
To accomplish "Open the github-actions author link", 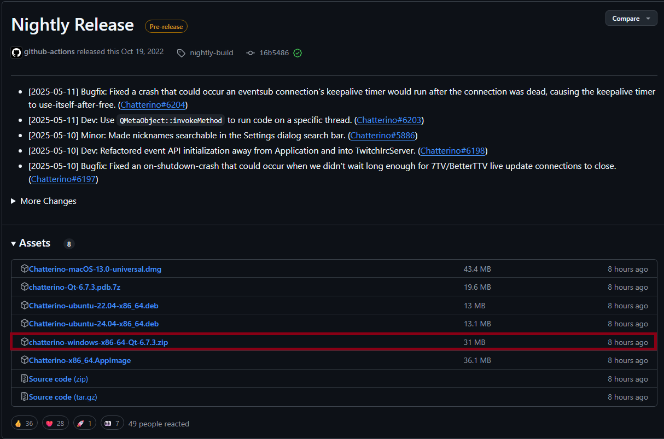I will 49,52.
